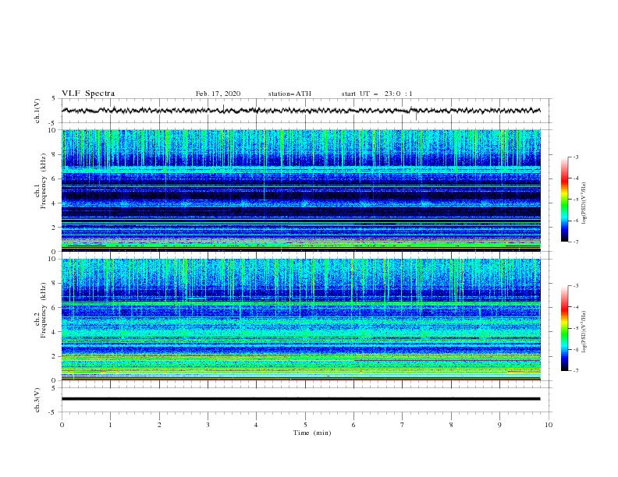Click the time axis tick label "10"

pyautogui.click(x=549, y=425)
